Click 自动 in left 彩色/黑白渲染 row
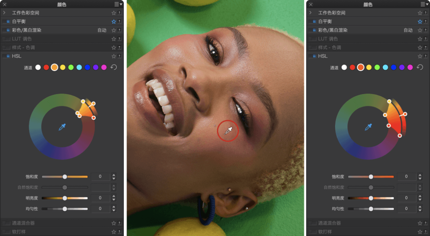 102,30
